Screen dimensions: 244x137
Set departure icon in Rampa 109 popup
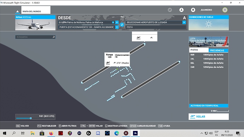(108, 63)
